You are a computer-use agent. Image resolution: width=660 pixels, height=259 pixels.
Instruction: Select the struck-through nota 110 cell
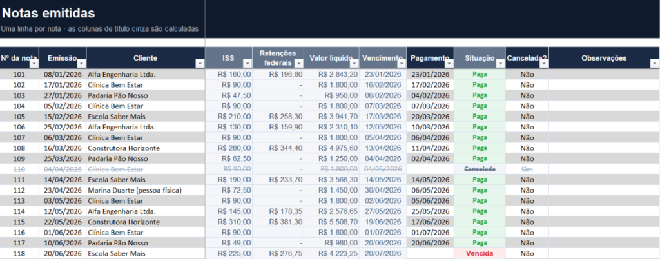click(x=19, y=169)
